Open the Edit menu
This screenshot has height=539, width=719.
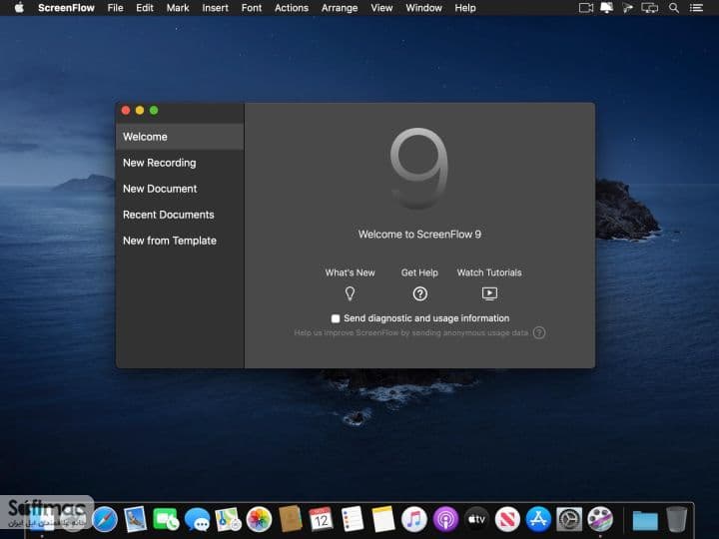pos(145,8)
